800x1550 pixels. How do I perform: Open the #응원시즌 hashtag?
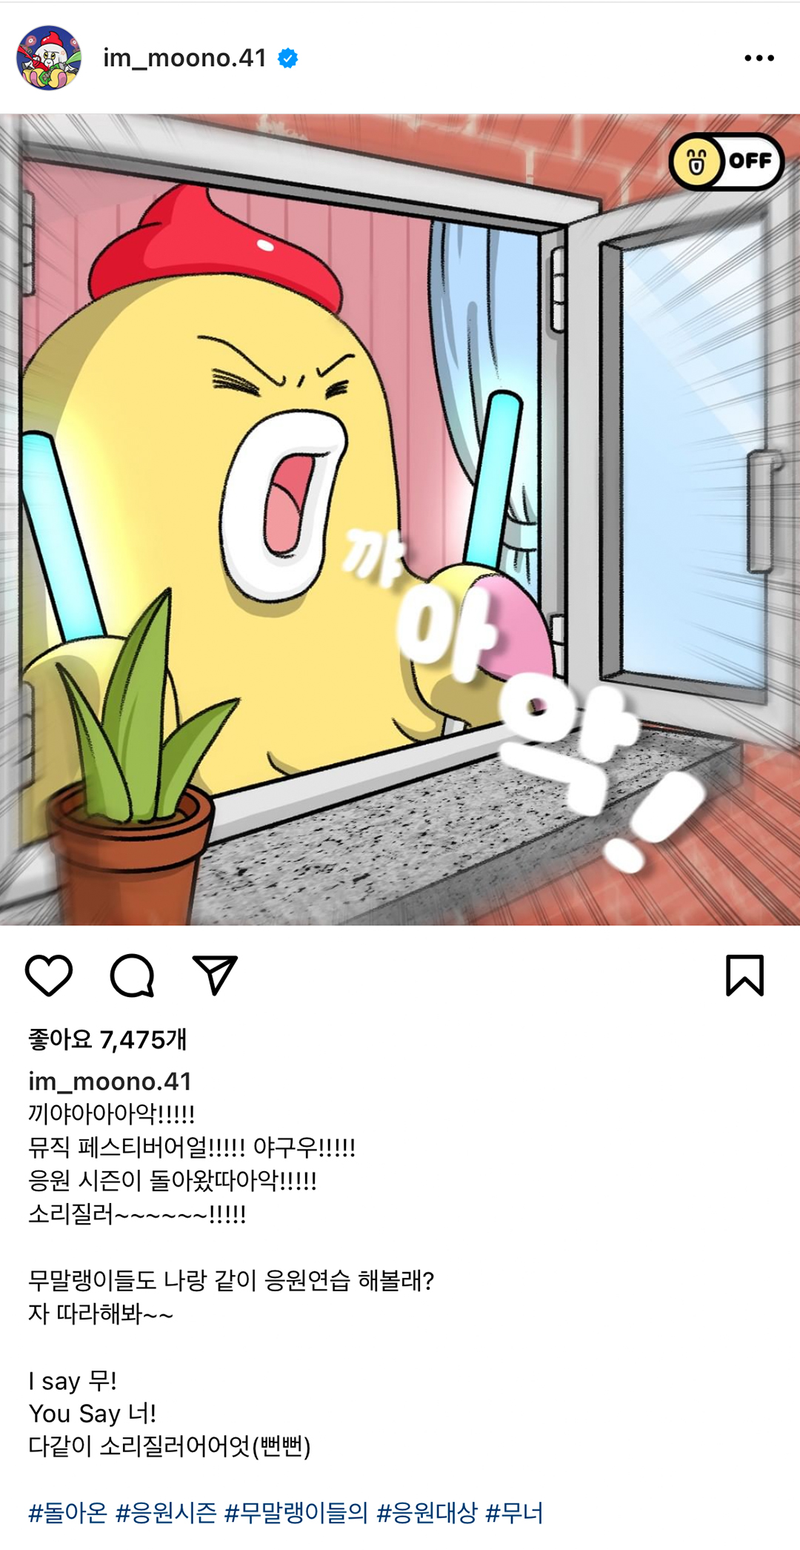[x=166, y=1512]
